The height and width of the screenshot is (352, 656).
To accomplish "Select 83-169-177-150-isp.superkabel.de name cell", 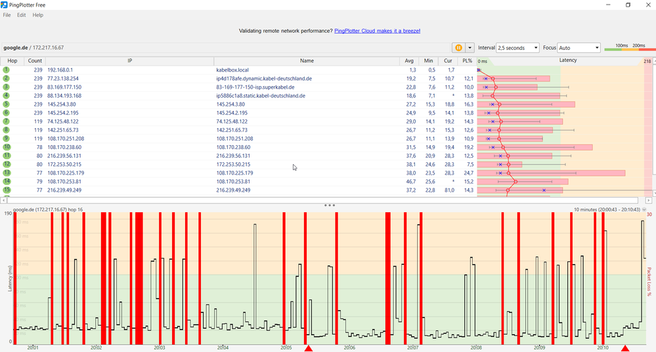I will click(x=255, y=87).
